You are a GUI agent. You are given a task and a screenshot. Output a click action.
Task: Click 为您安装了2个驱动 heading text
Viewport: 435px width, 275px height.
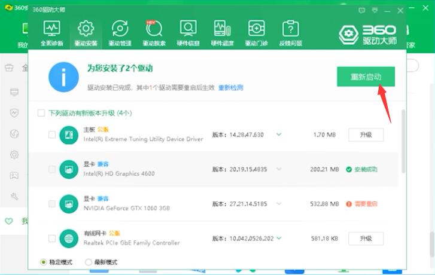coord(120,68)
